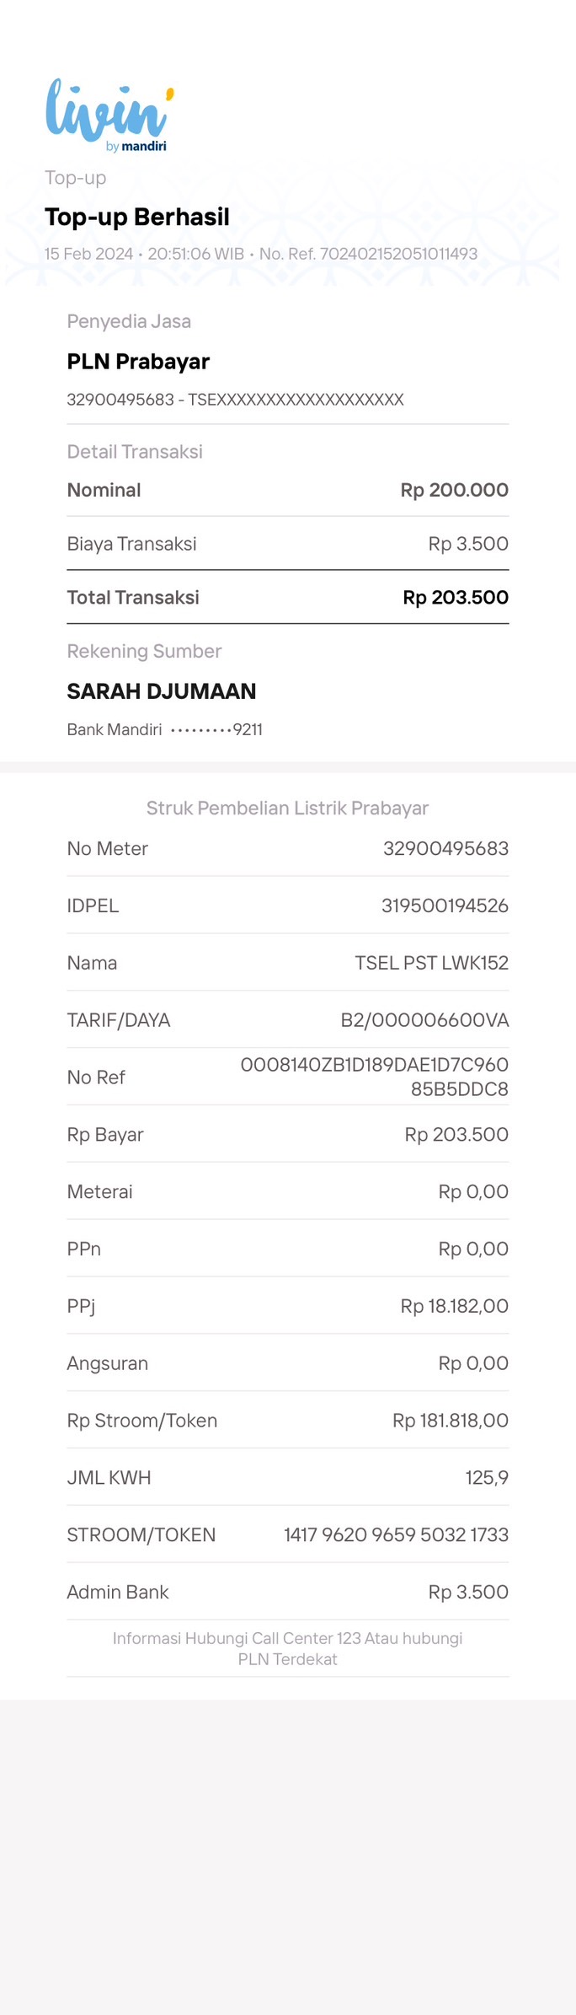Image resolution: width=576 pixels, height=2015 pixels.
Task: Select account holder name SARAH DJUMAAN
Action: 162,691
